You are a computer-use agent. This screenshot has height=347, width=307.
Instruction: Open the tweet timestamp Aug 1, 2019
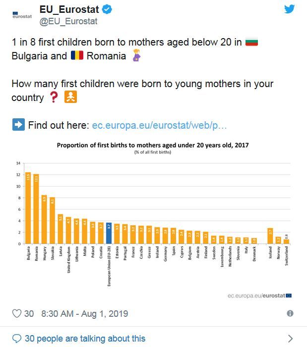point(84,313)
